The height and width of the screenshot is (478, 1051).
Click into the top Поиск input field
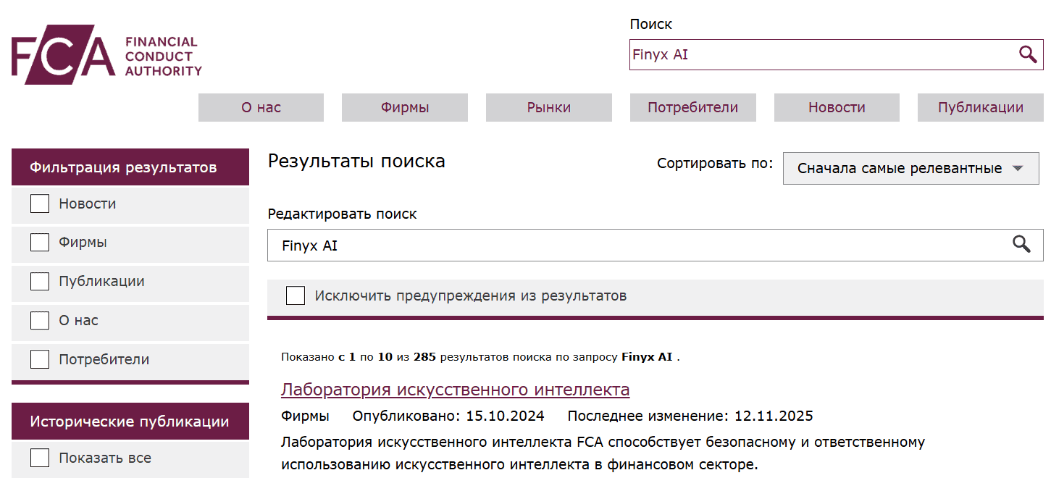point(818,54)
